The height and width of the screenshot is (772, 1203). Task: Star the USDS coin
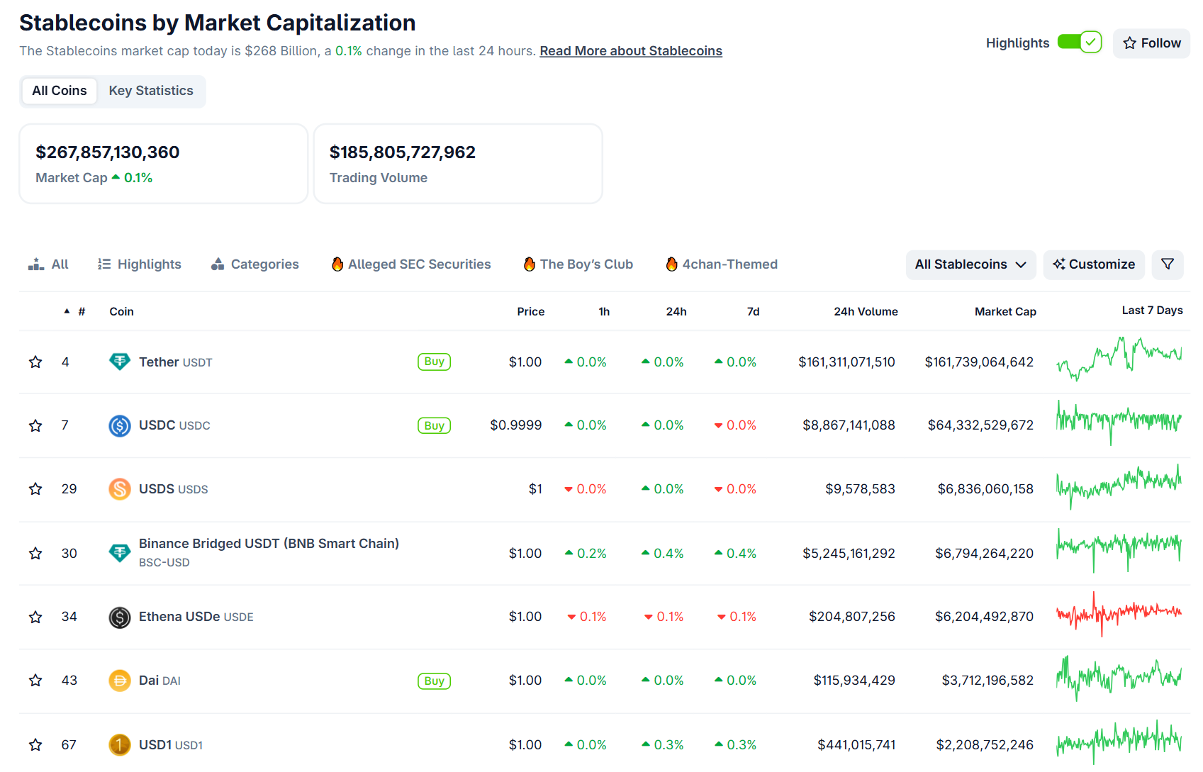(x=35, y=489)
